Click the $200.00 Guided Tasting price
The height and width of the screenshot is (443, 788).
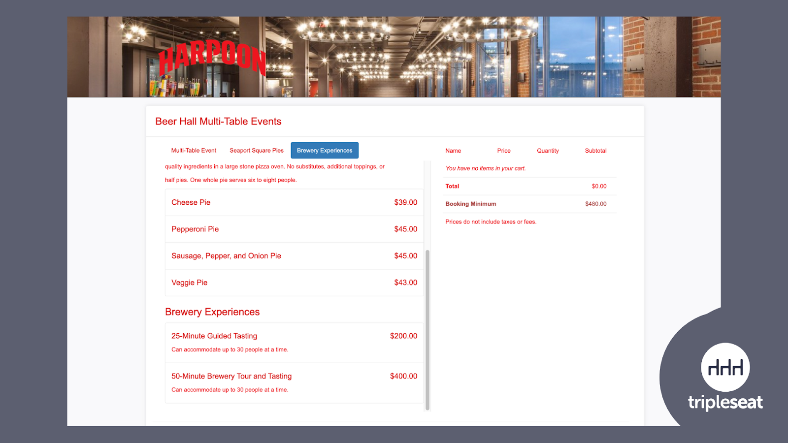click(x=403, y=336)
